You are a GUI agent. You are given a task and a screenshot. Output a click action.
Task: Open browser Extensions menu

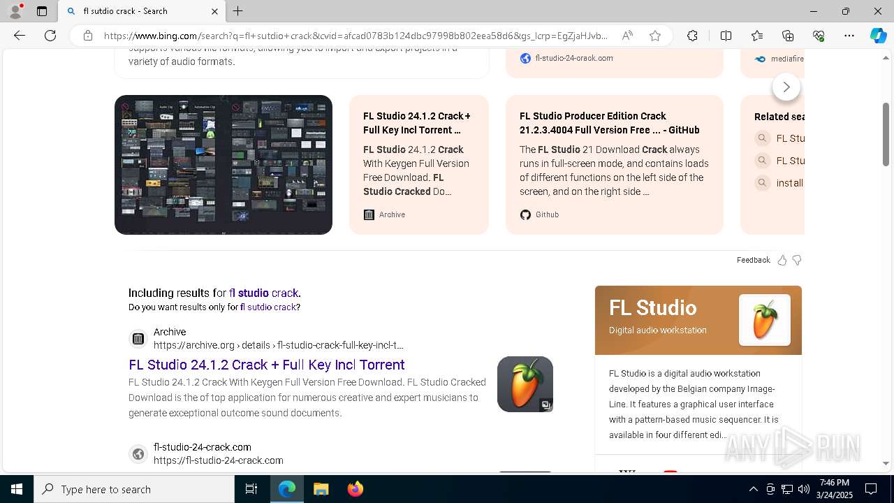tap(692, 36)
